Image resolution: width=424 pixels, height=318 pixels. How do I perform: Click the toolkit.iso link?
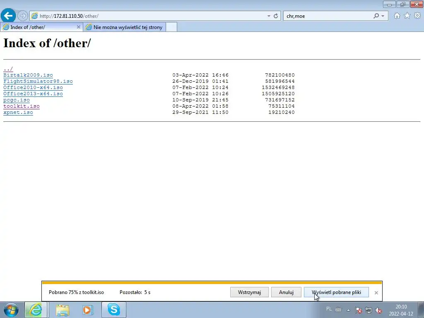point(22,106)
